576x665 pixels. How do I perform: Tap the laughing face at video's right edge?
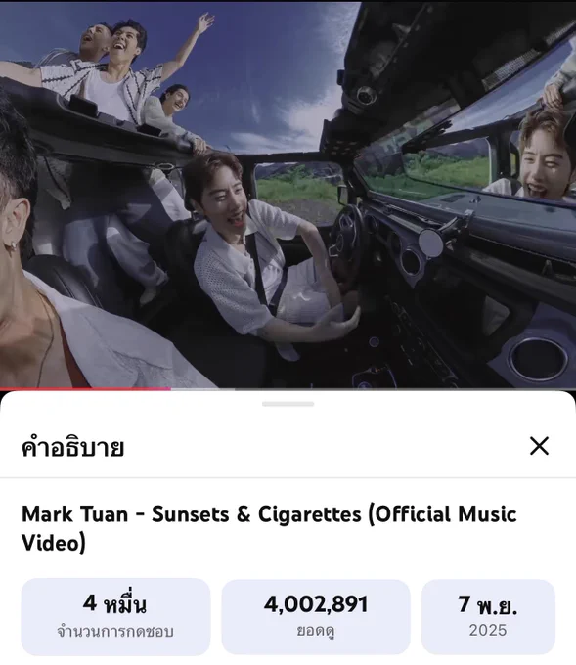pos(548,157)
